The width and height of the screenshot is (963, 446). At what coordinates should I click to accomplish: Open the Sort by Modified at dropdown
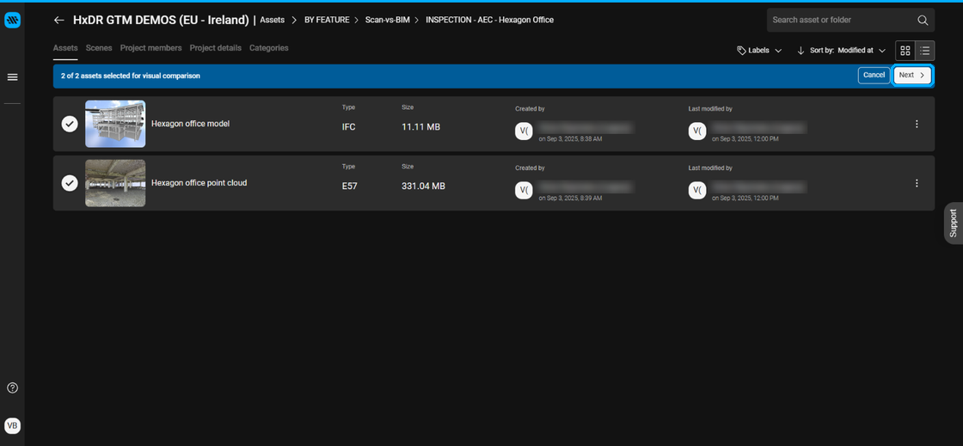point(848,51)
